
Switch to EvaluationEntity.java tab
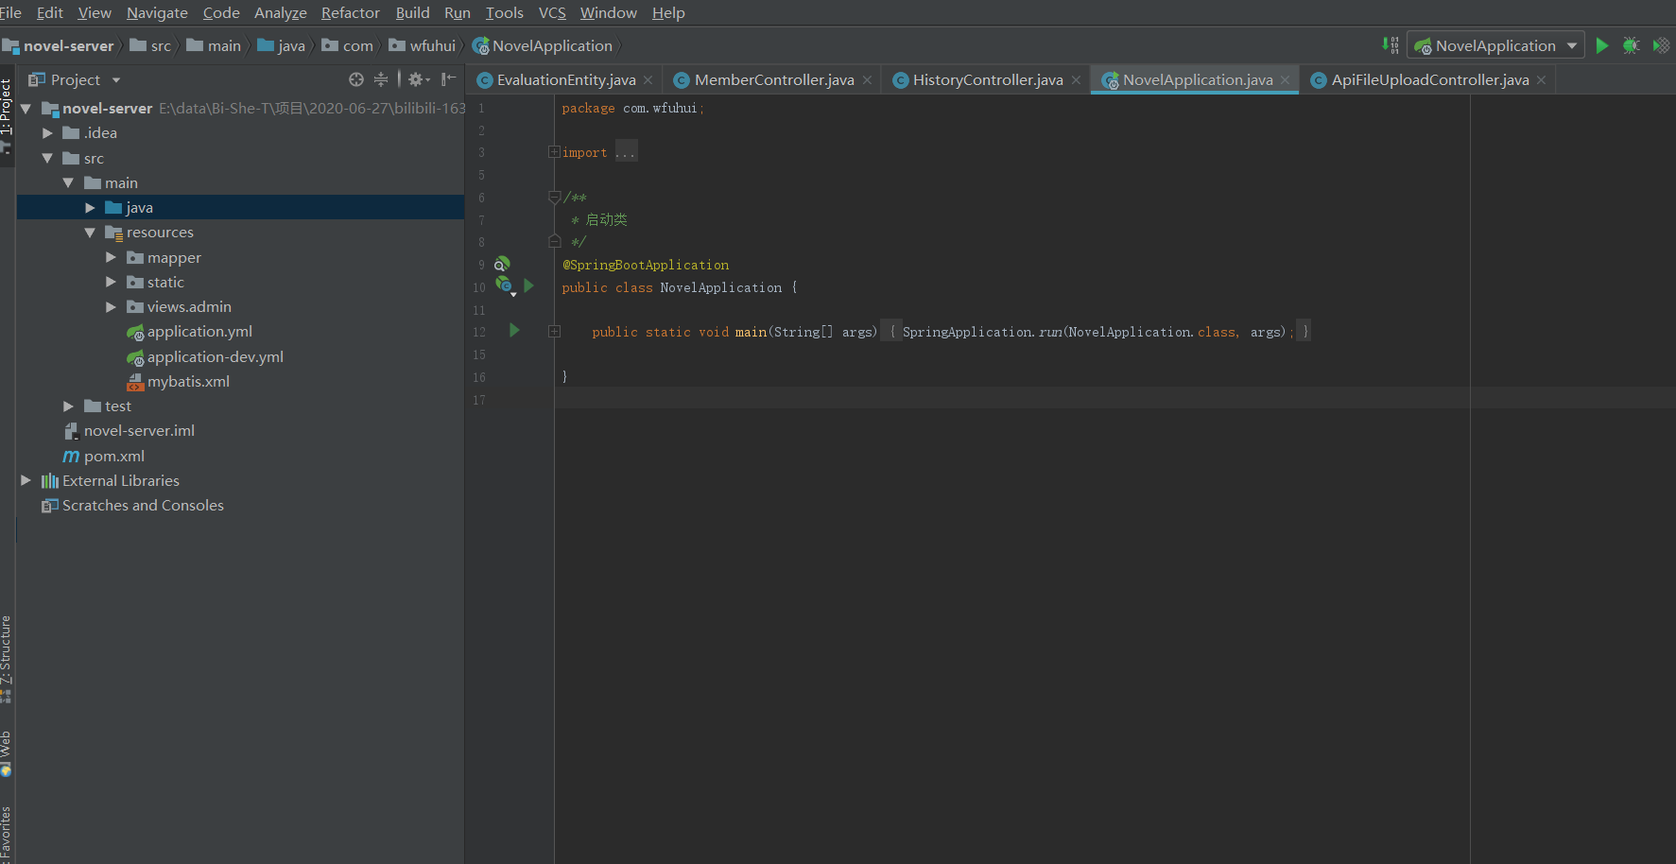566,80
